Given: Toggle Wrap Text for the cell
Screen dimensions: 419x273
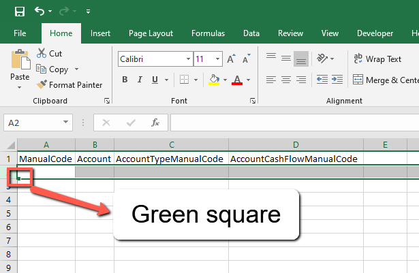Looking at the screenshot, I should (x=377, y=59).
